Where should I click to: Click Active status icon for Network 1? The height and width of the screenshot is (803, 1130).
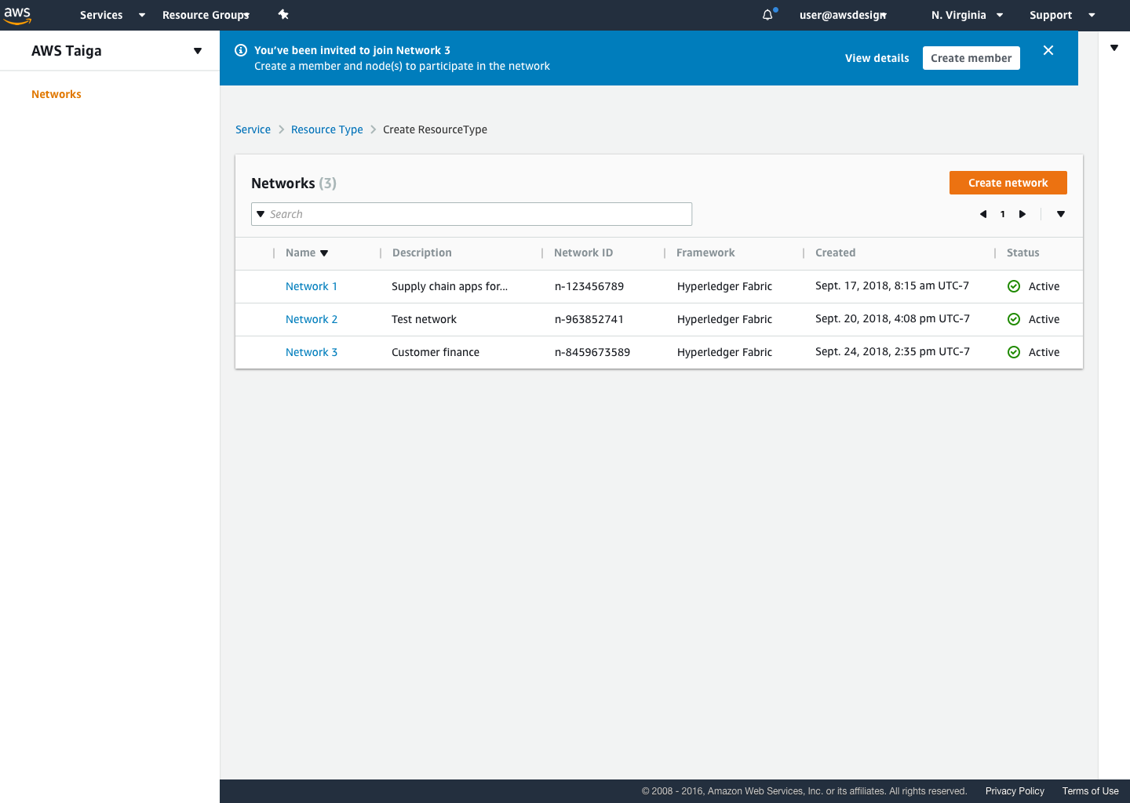point(1014,286)
